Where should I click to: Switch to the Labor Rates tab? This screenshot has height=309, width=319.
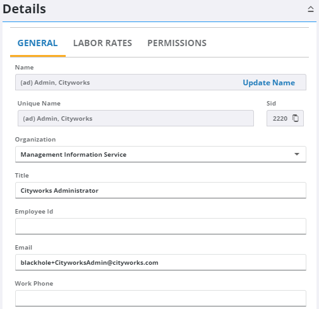102,43
